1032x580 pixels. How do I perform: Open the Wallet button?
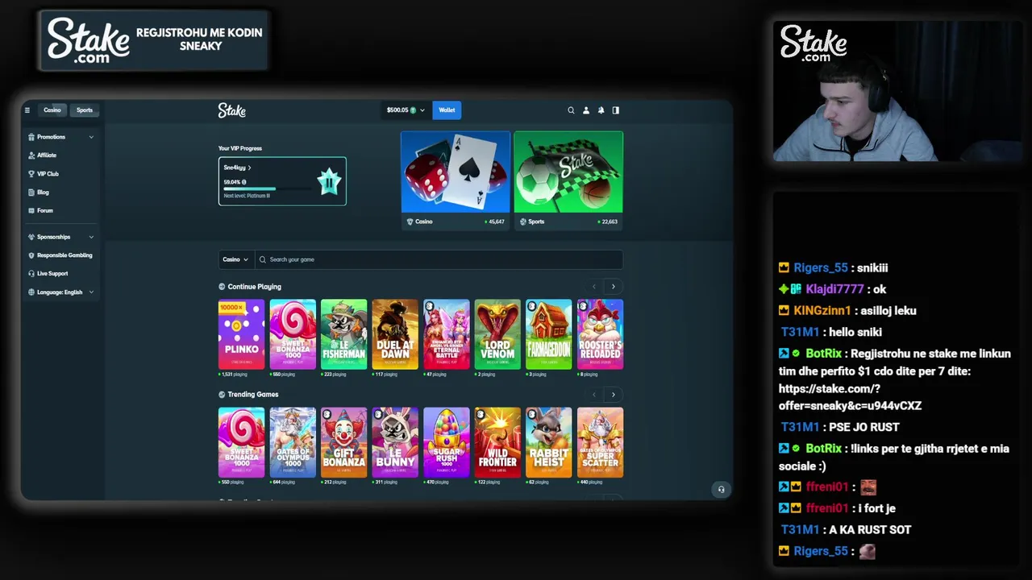447,110
